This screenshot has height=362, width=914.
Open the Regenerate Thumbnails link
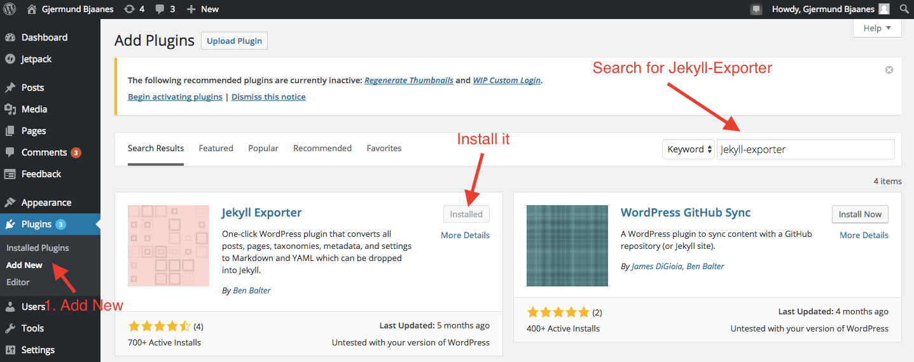409,81
